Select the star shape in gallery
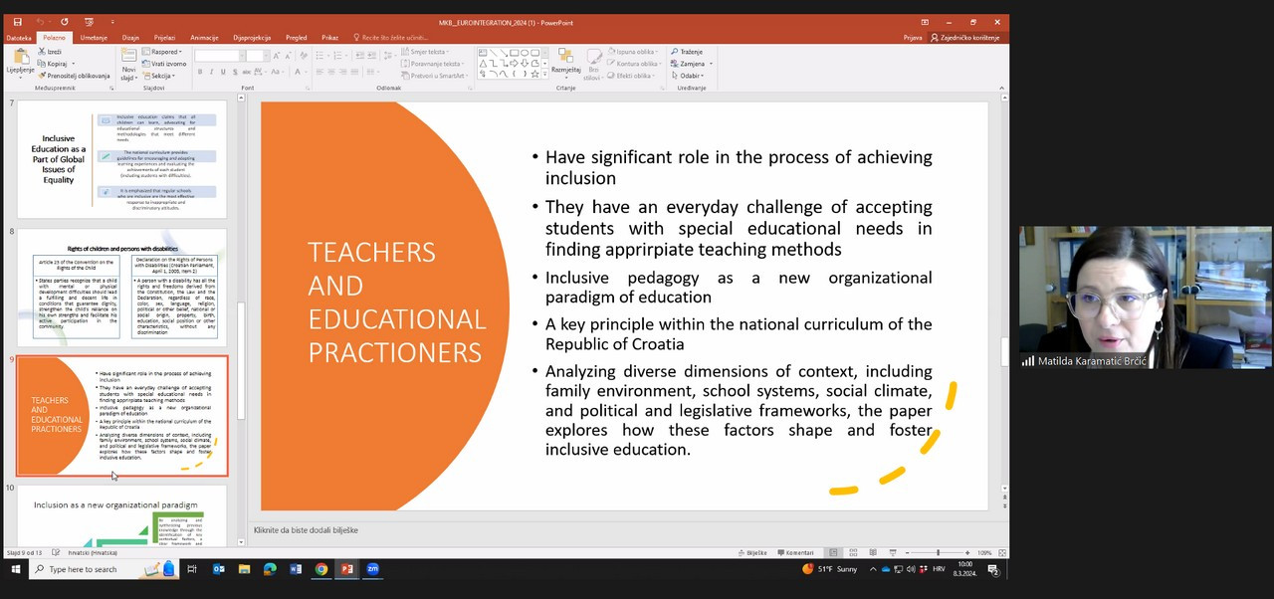This screenshot has width=1274, height=599. click(534, 74)
